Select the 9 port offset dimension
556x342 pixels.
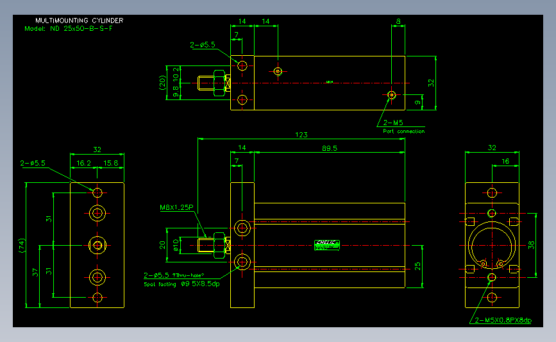(x=417, y=103)
